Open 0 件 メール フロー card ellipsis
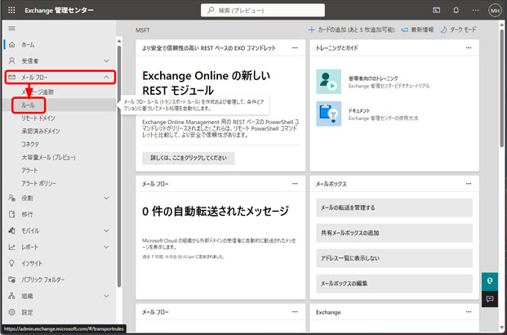Image resolution: width=507 pixels, height=335 pixels. click(x=295, y=184)
